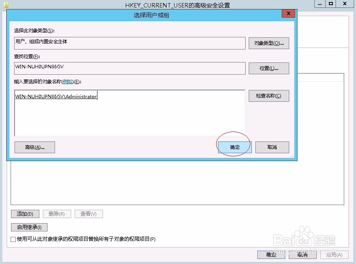Open the 高级(A)... search options

click(x=34, y=147)
